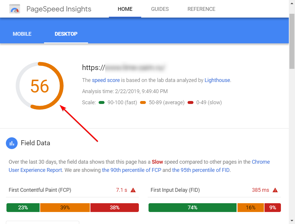
Task: Click the scrollbar down arrow
Action: [x=292, y=220]
